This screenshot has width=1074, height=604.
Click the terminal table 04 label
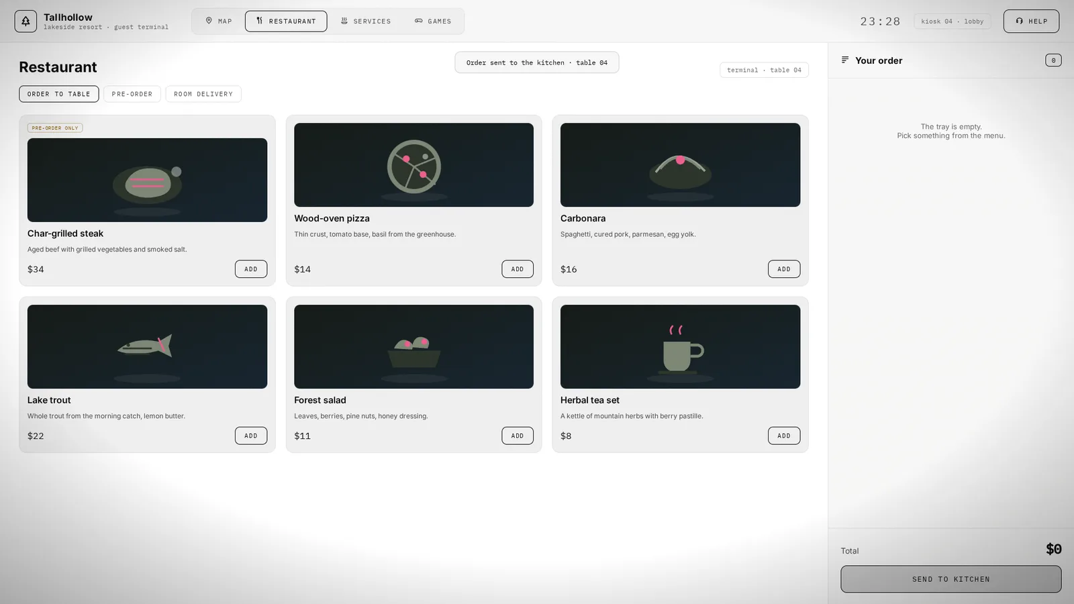[764, 70]
